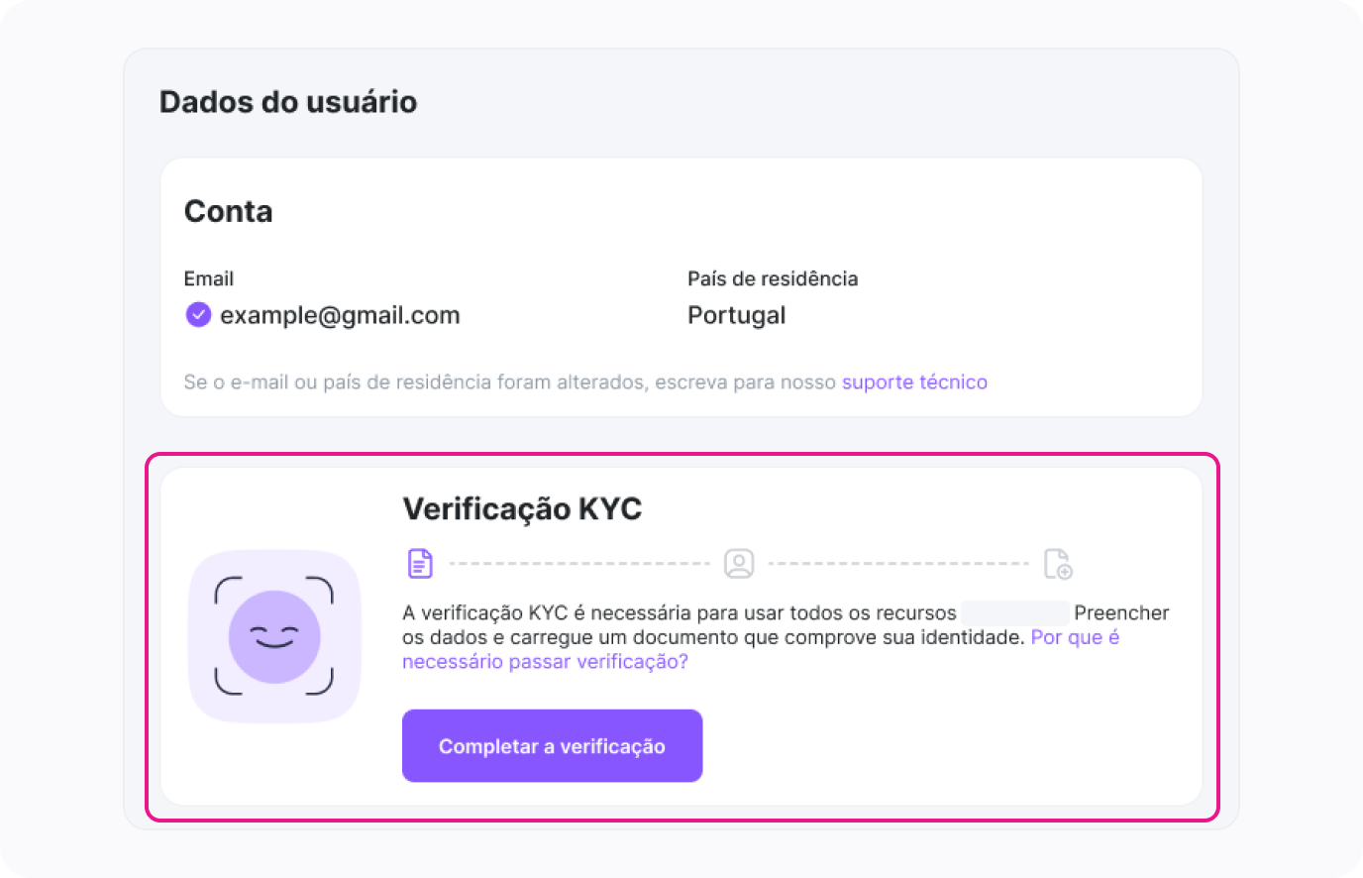Image resolution: width=1363 pixels, height=878 pixels.
Task: Select the Portugal country value
Action: pyautogui.click(x=736, y=315)
